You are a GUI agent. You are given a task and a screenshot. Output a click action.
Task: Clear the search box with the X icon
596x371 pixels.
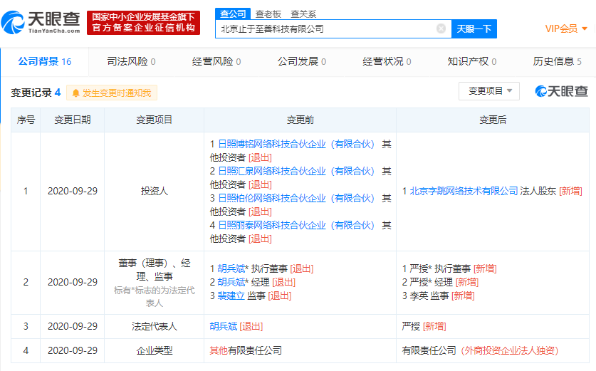point(441,28)
